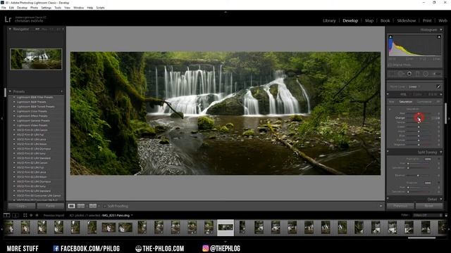Select the Adjustment Brush tool
Viewport: 451px width, 253px height.
pos(437,74)
